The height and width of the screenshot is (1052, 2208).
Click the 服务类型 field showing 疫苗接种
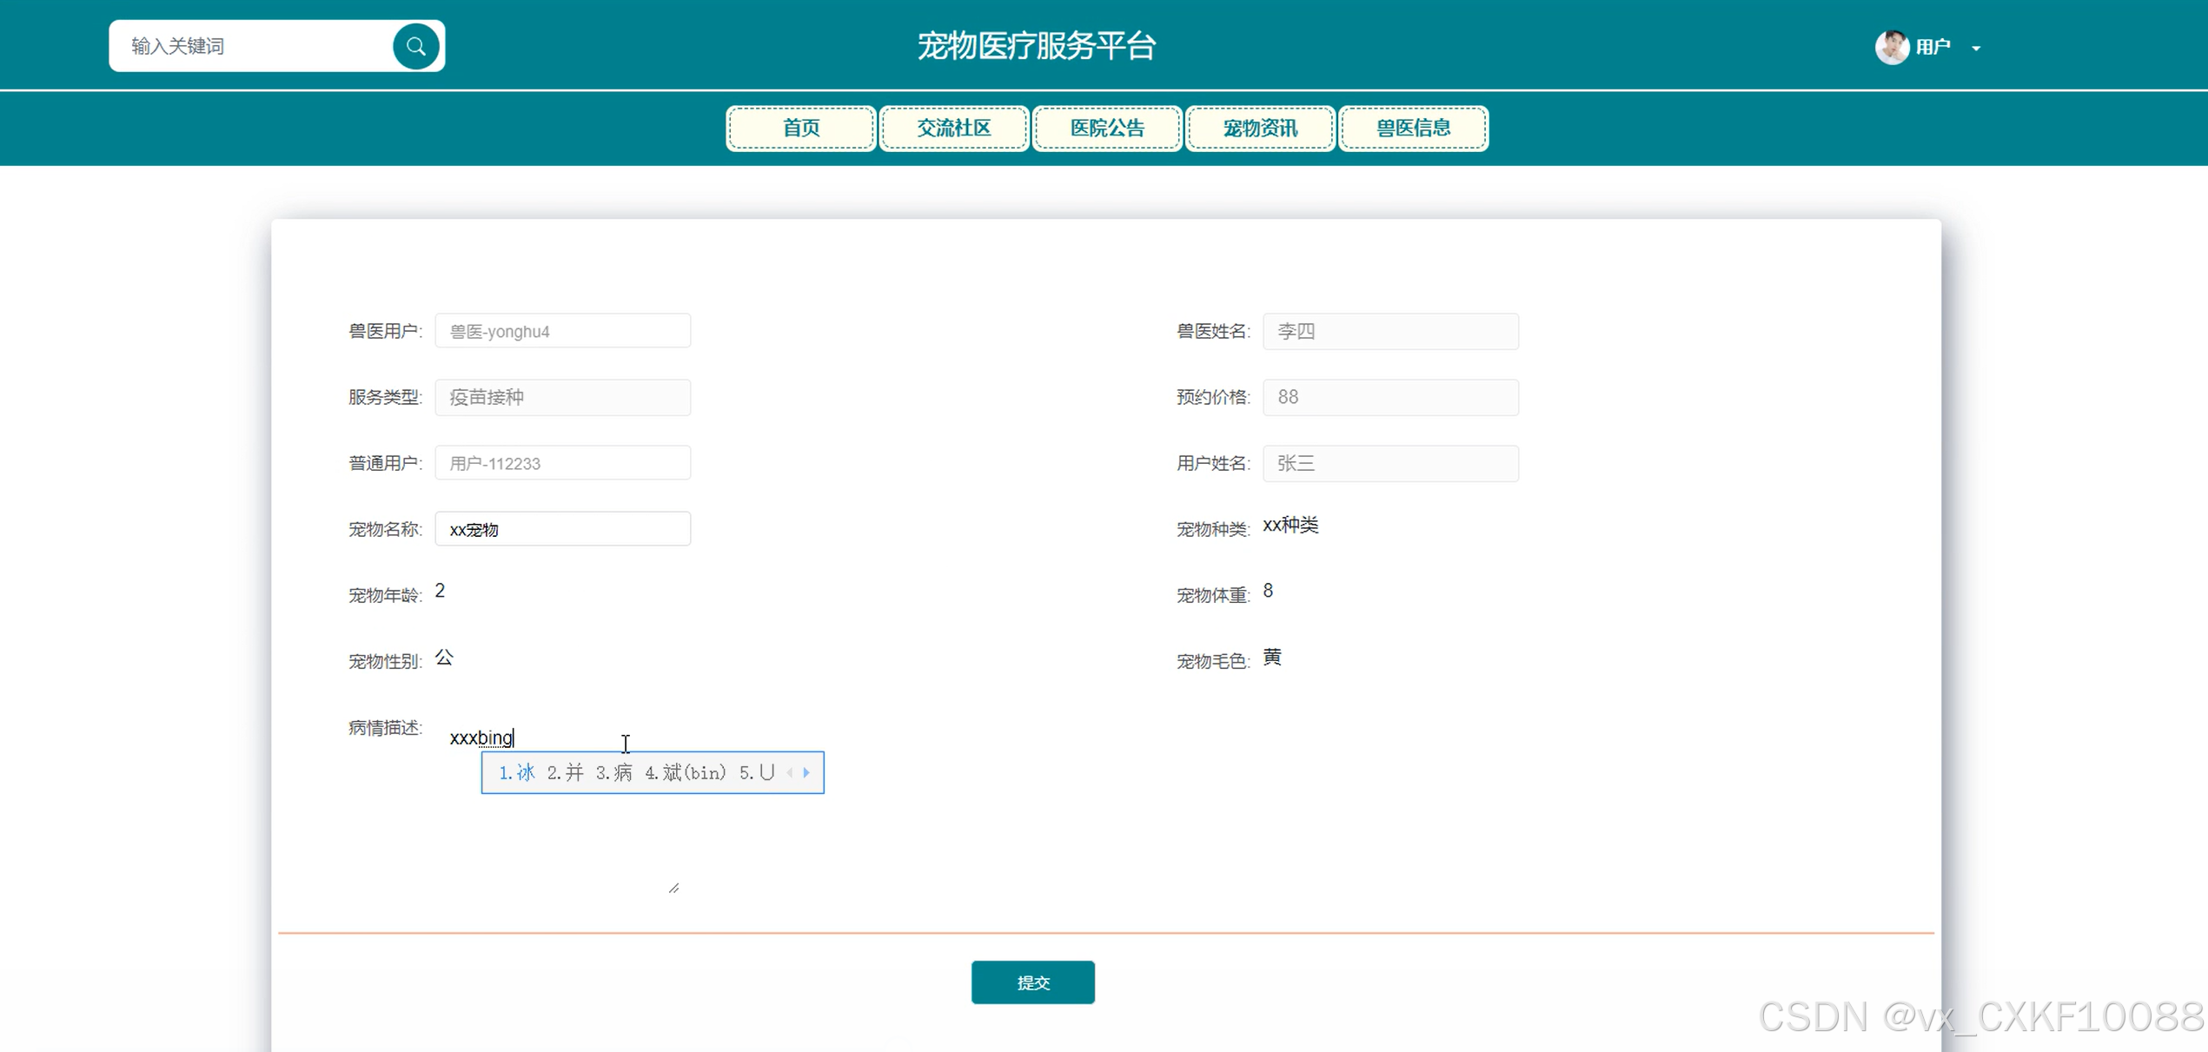562,397
